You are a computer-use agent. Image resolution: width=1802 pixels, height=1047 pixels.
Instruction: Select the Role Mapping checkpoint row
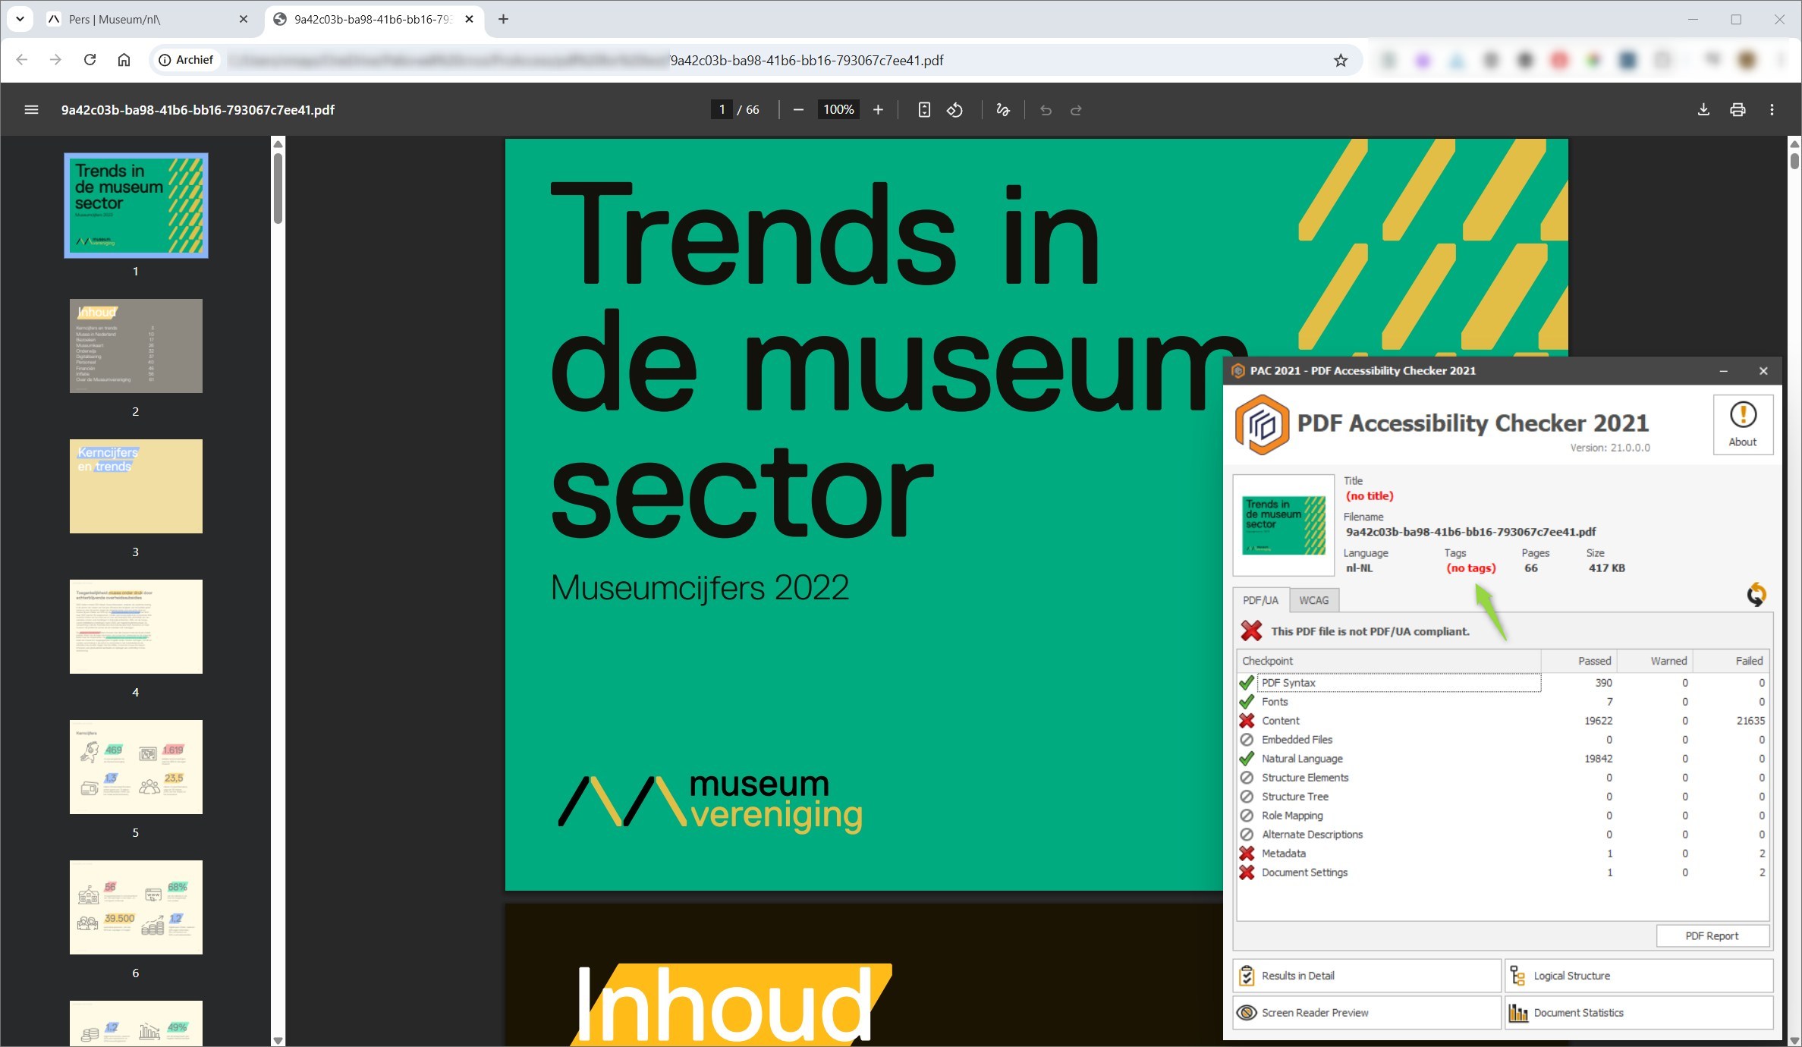(1503, 816)
